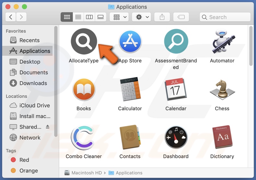This screenshot has height=180, width=256.
Task: Go forward with the right arrow button
Action: 21,17
